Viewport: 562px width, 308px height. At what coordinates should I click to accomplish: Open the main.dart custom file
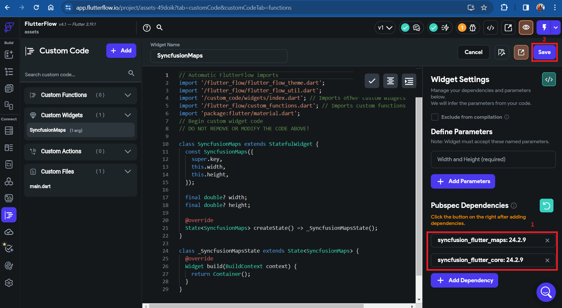tap(40, 187)
